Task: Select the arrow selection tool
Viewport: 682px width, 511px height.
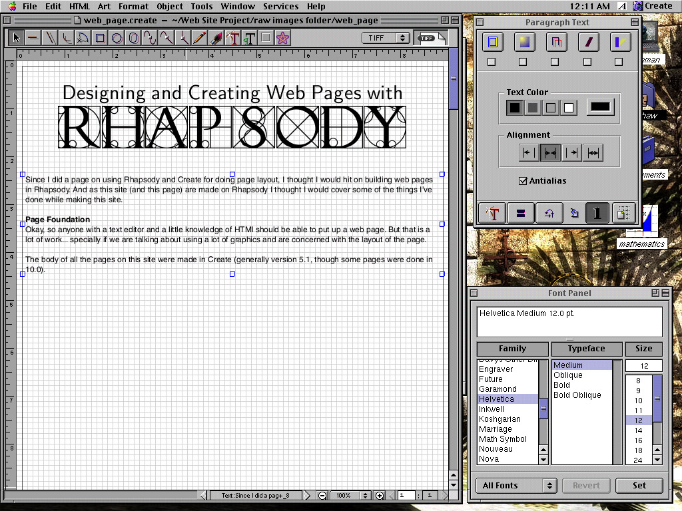Action: (16, 38)
